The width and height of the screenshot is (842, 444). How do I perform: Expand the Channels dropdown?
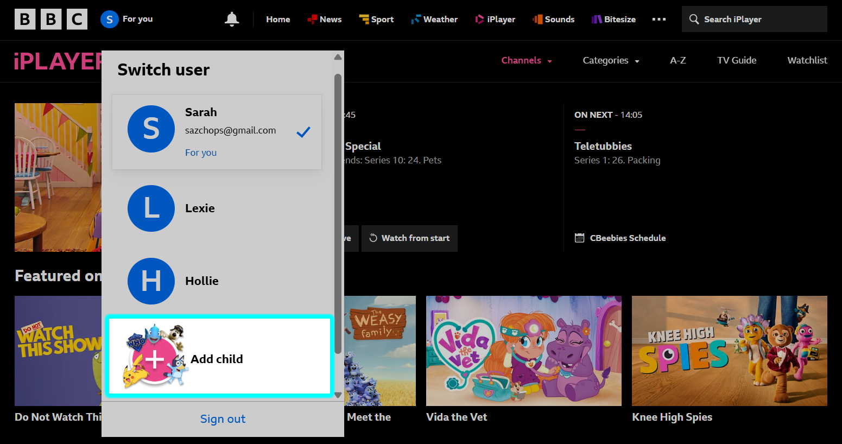coord(527,60)
